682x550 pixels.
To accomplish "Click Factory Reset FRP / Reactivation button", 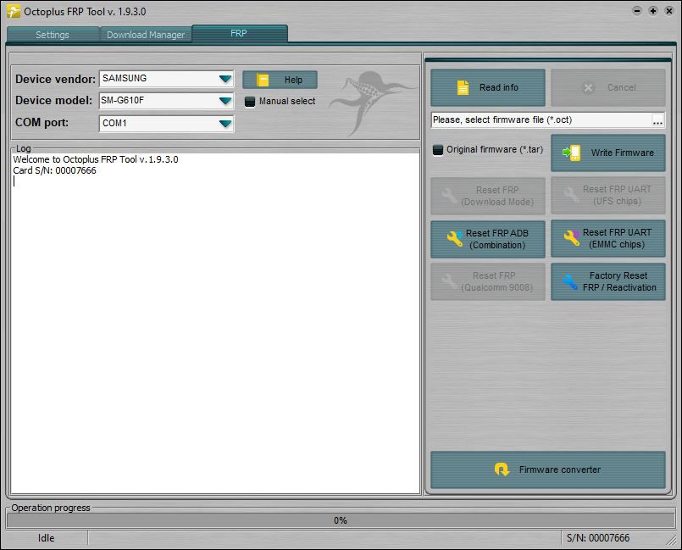I will coord(608,281).
